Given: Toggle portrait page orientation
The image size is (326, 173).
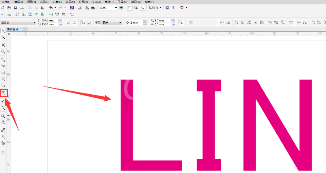Looking at the screenshot, I should point(68,22).
